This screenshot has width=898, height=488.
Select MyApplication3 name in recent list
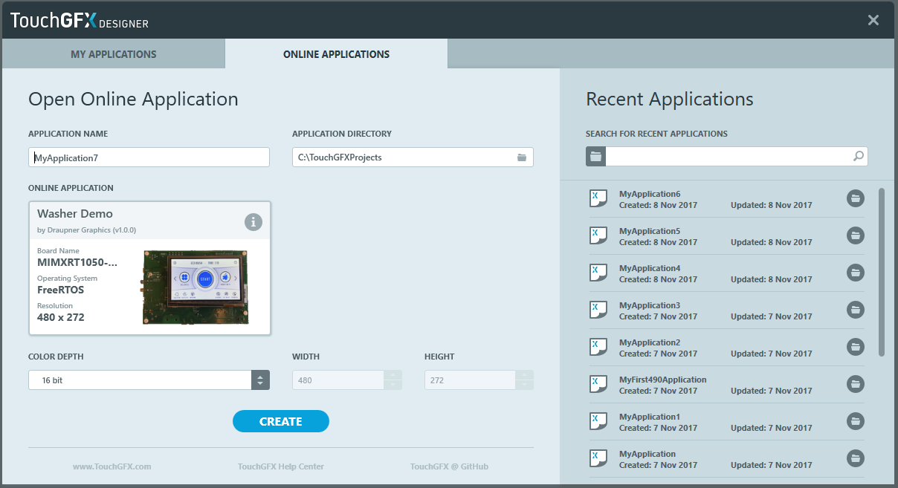[x=650, y=305]
